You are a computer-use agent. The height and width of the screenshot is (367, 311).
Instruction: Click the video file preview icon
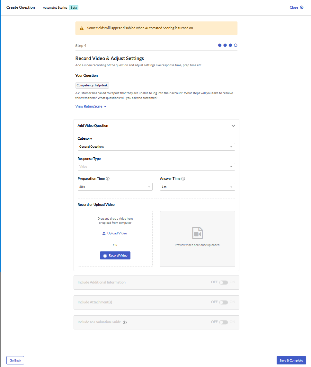197,233
